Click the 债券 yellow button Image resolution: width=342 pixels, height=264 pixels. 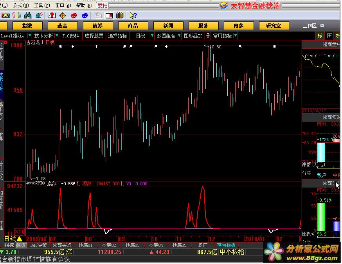point(98,26)
